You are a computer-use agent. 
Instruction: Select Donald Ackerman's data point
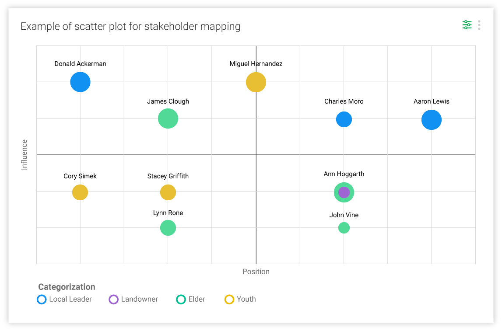(80, 82)
